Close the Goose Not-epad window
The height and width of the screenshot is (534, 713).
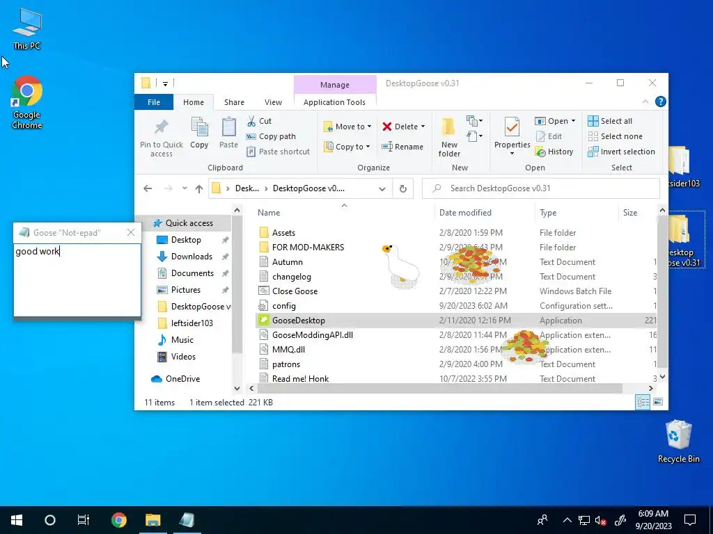tap(131, 232)
